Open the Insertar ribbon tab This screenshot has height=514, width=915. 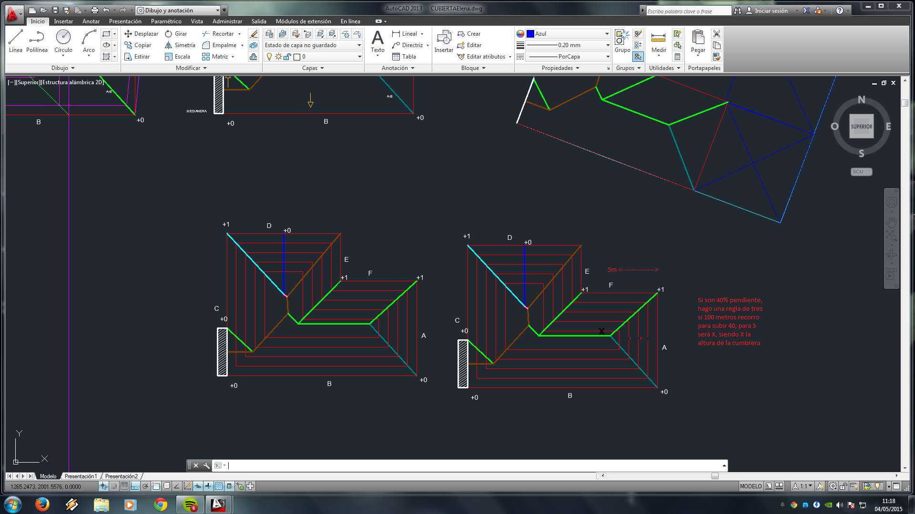tap(63, 21)
